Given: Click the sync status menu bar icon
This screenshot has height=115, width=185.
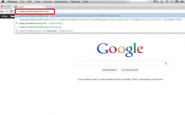Looking at the screenshot, I should pyautogui.click(x=162, y=2).
